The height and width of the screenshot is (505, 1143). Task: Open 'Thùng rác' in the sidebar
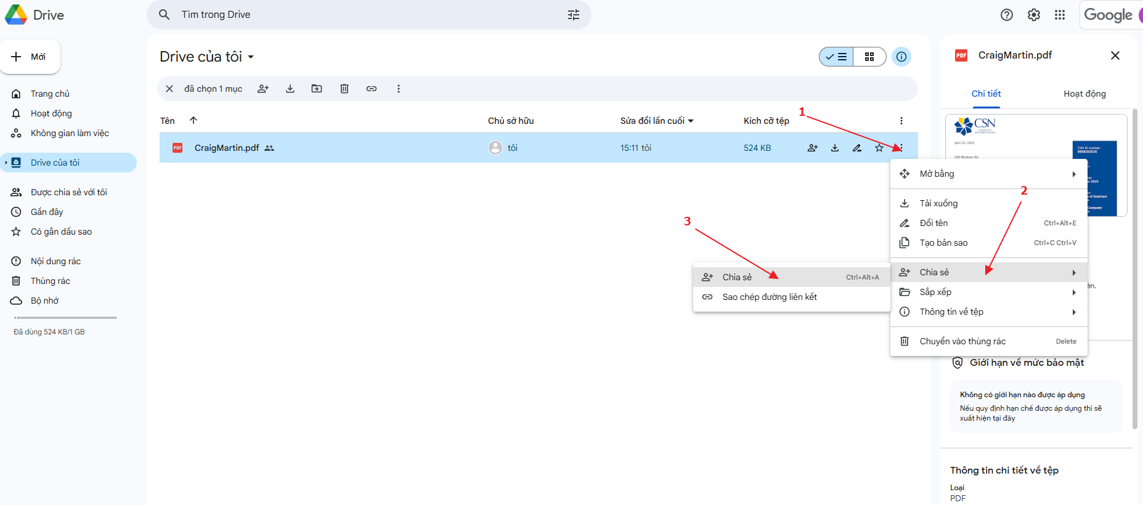51,281
